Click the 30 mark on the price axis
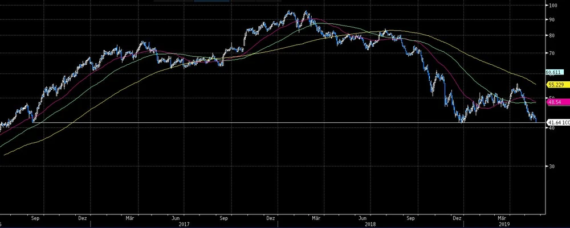This screenshot has height=228, width=570. [x=551, y=167]
